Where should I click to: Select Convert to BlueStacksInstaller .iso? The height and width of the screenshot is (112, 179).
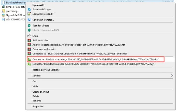pos(96,59)
